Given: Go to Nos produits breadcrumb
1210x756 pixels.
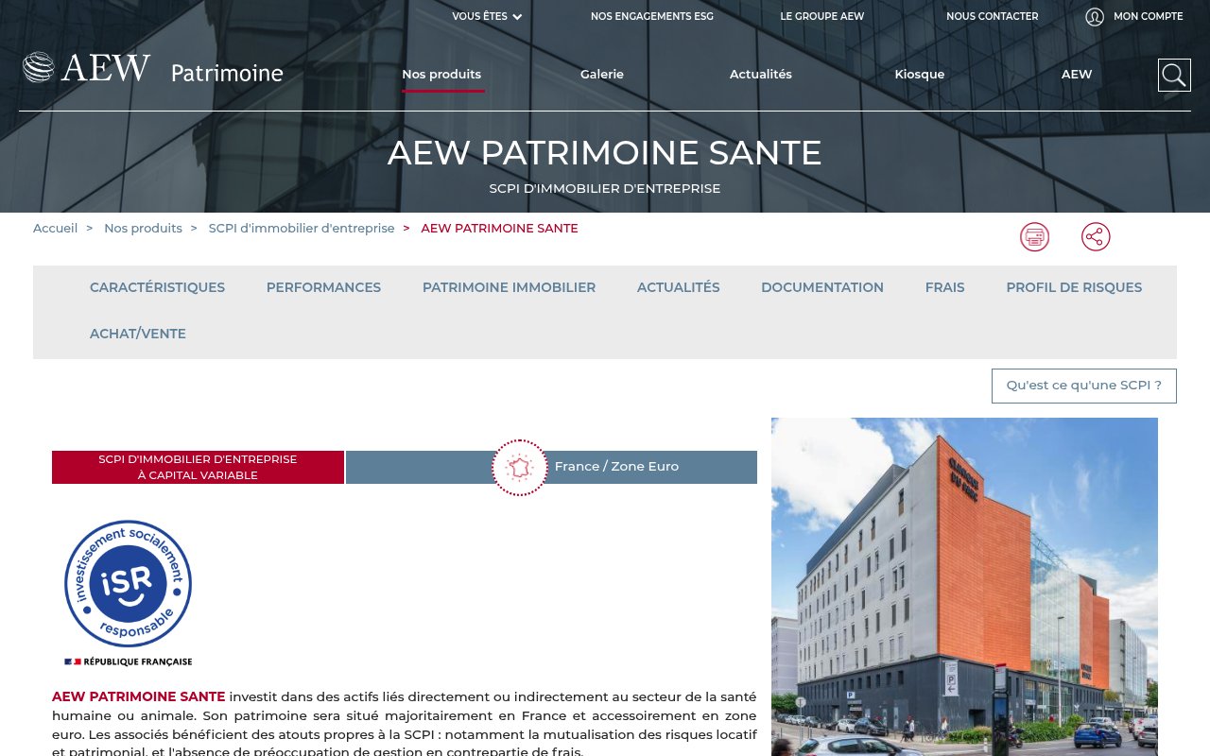Looking at the screenshot, I should (x=143, y=228).
